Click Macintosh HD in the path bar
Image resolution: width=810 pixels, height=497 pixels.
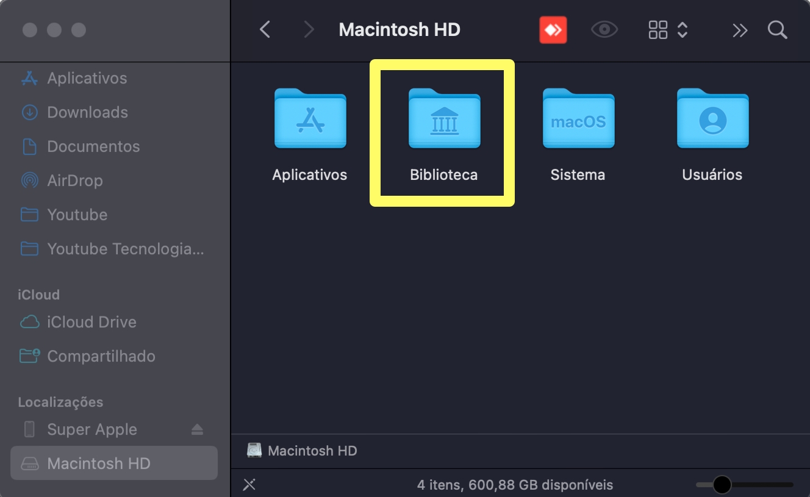[x=312, y=451]
